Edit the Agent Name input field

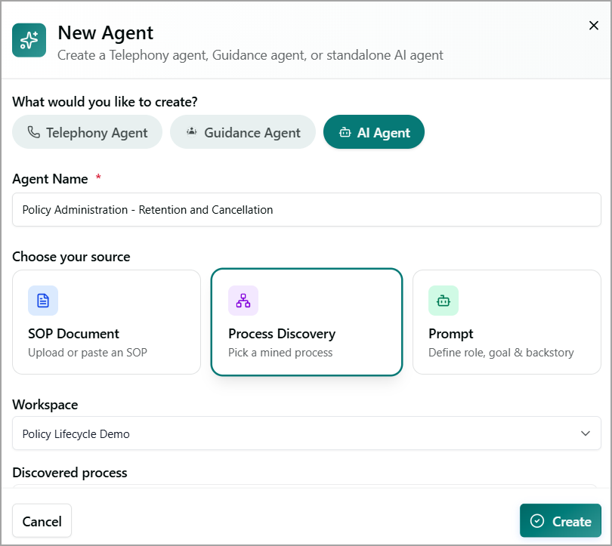(307, 210)
